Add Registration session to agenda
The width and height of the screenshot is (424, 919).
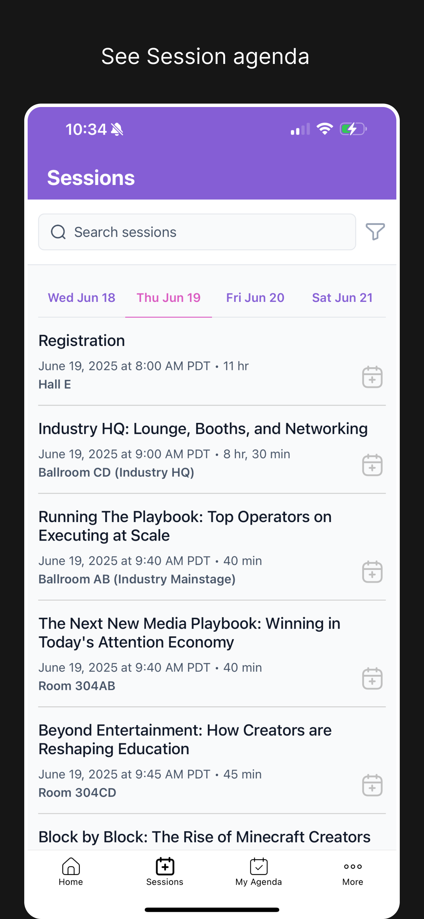coord(372,377)
